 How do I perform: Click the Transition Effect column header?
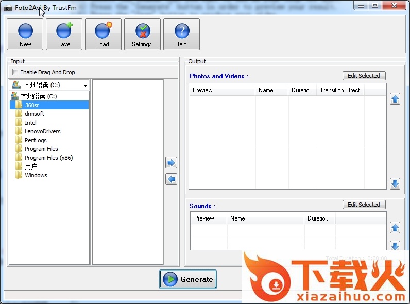pyautogui.click(x=340, y=90)
